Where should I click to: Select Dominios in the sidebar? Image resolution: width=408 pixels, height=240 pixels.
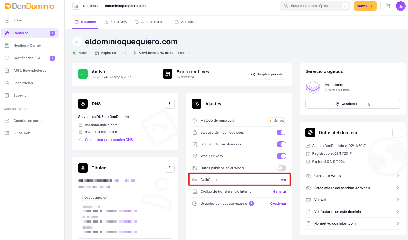[x=30, y=33]
